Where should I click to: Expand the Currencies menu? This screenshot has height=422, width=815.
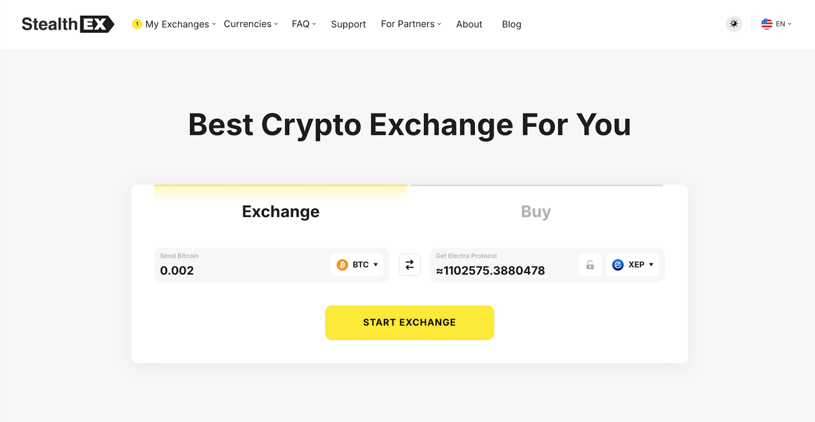click(x=251, y=24)
